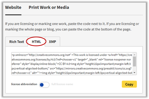Open the Print Work or Media tab
This screenshot has width=149, height=99.
(x=49, y=7)
